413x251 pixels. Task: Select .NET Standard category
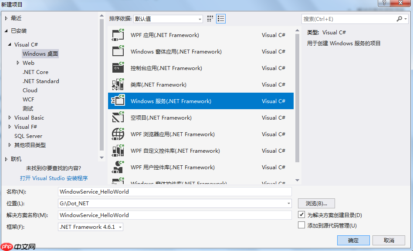point(41,81)
